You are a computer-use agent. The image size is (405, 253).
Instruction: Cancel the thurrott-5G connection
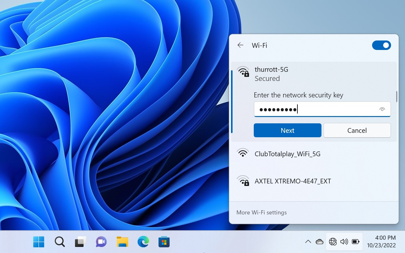click(x=357, y=130)
